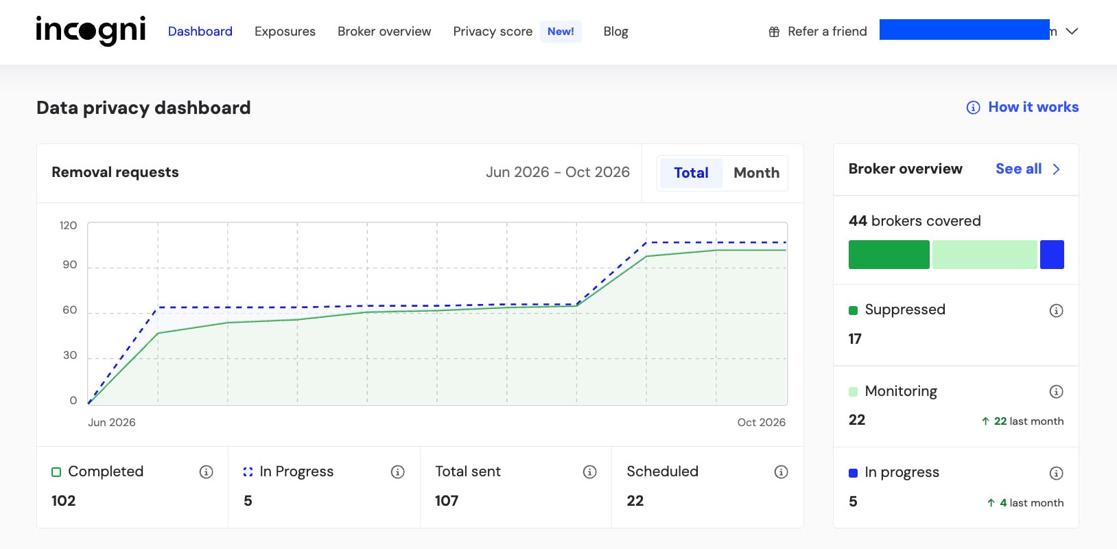Click the green square Completed legend icon

coord(56,472)
